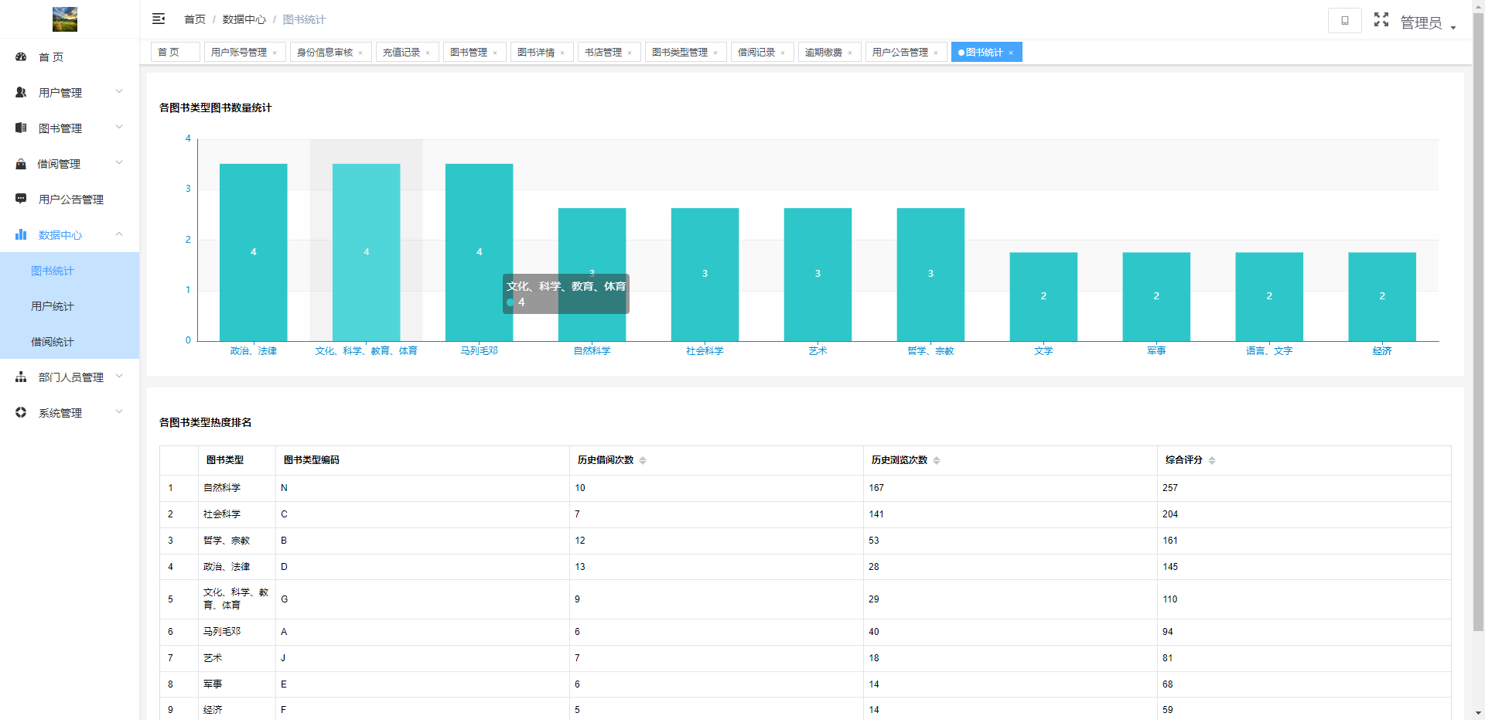Toggle fullscreen mode icon
Viewport: 1485px width, 720px height.
1381,20
